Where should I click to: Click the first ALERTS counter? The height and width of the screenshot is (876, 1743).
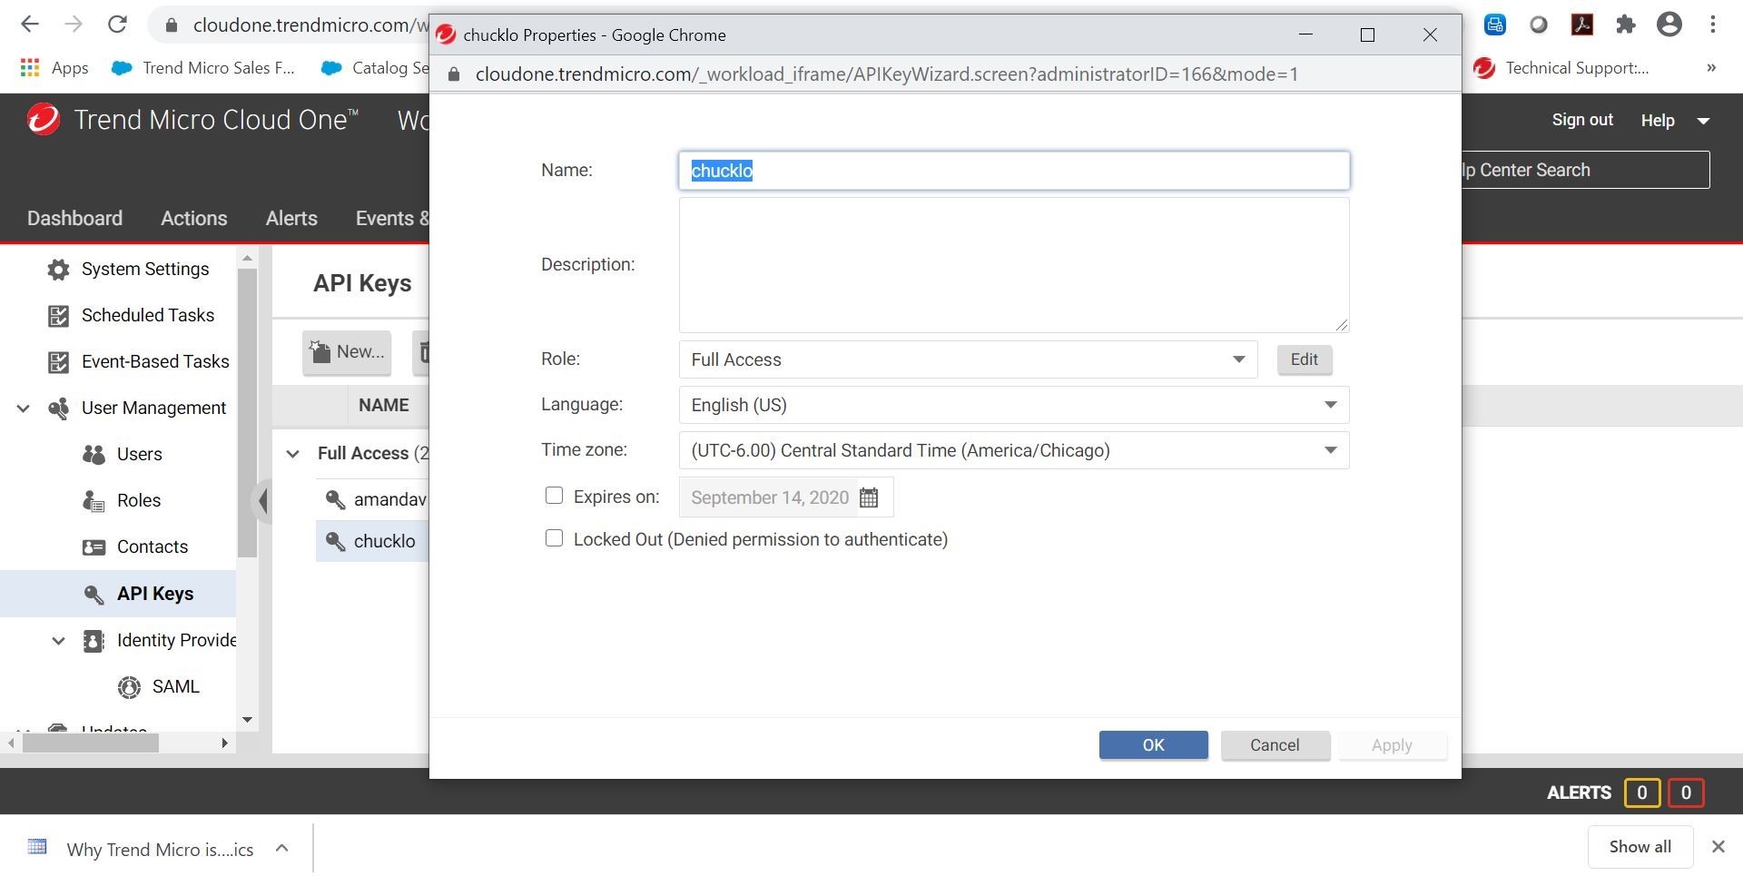coord(1641,792)
